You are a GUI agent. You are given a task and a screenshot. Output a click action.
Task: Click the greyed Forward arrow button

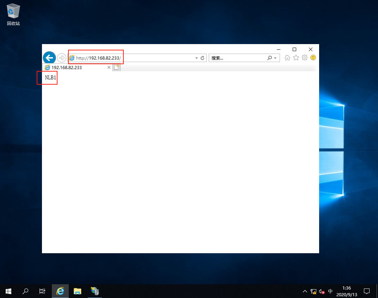tap(62, 58)
